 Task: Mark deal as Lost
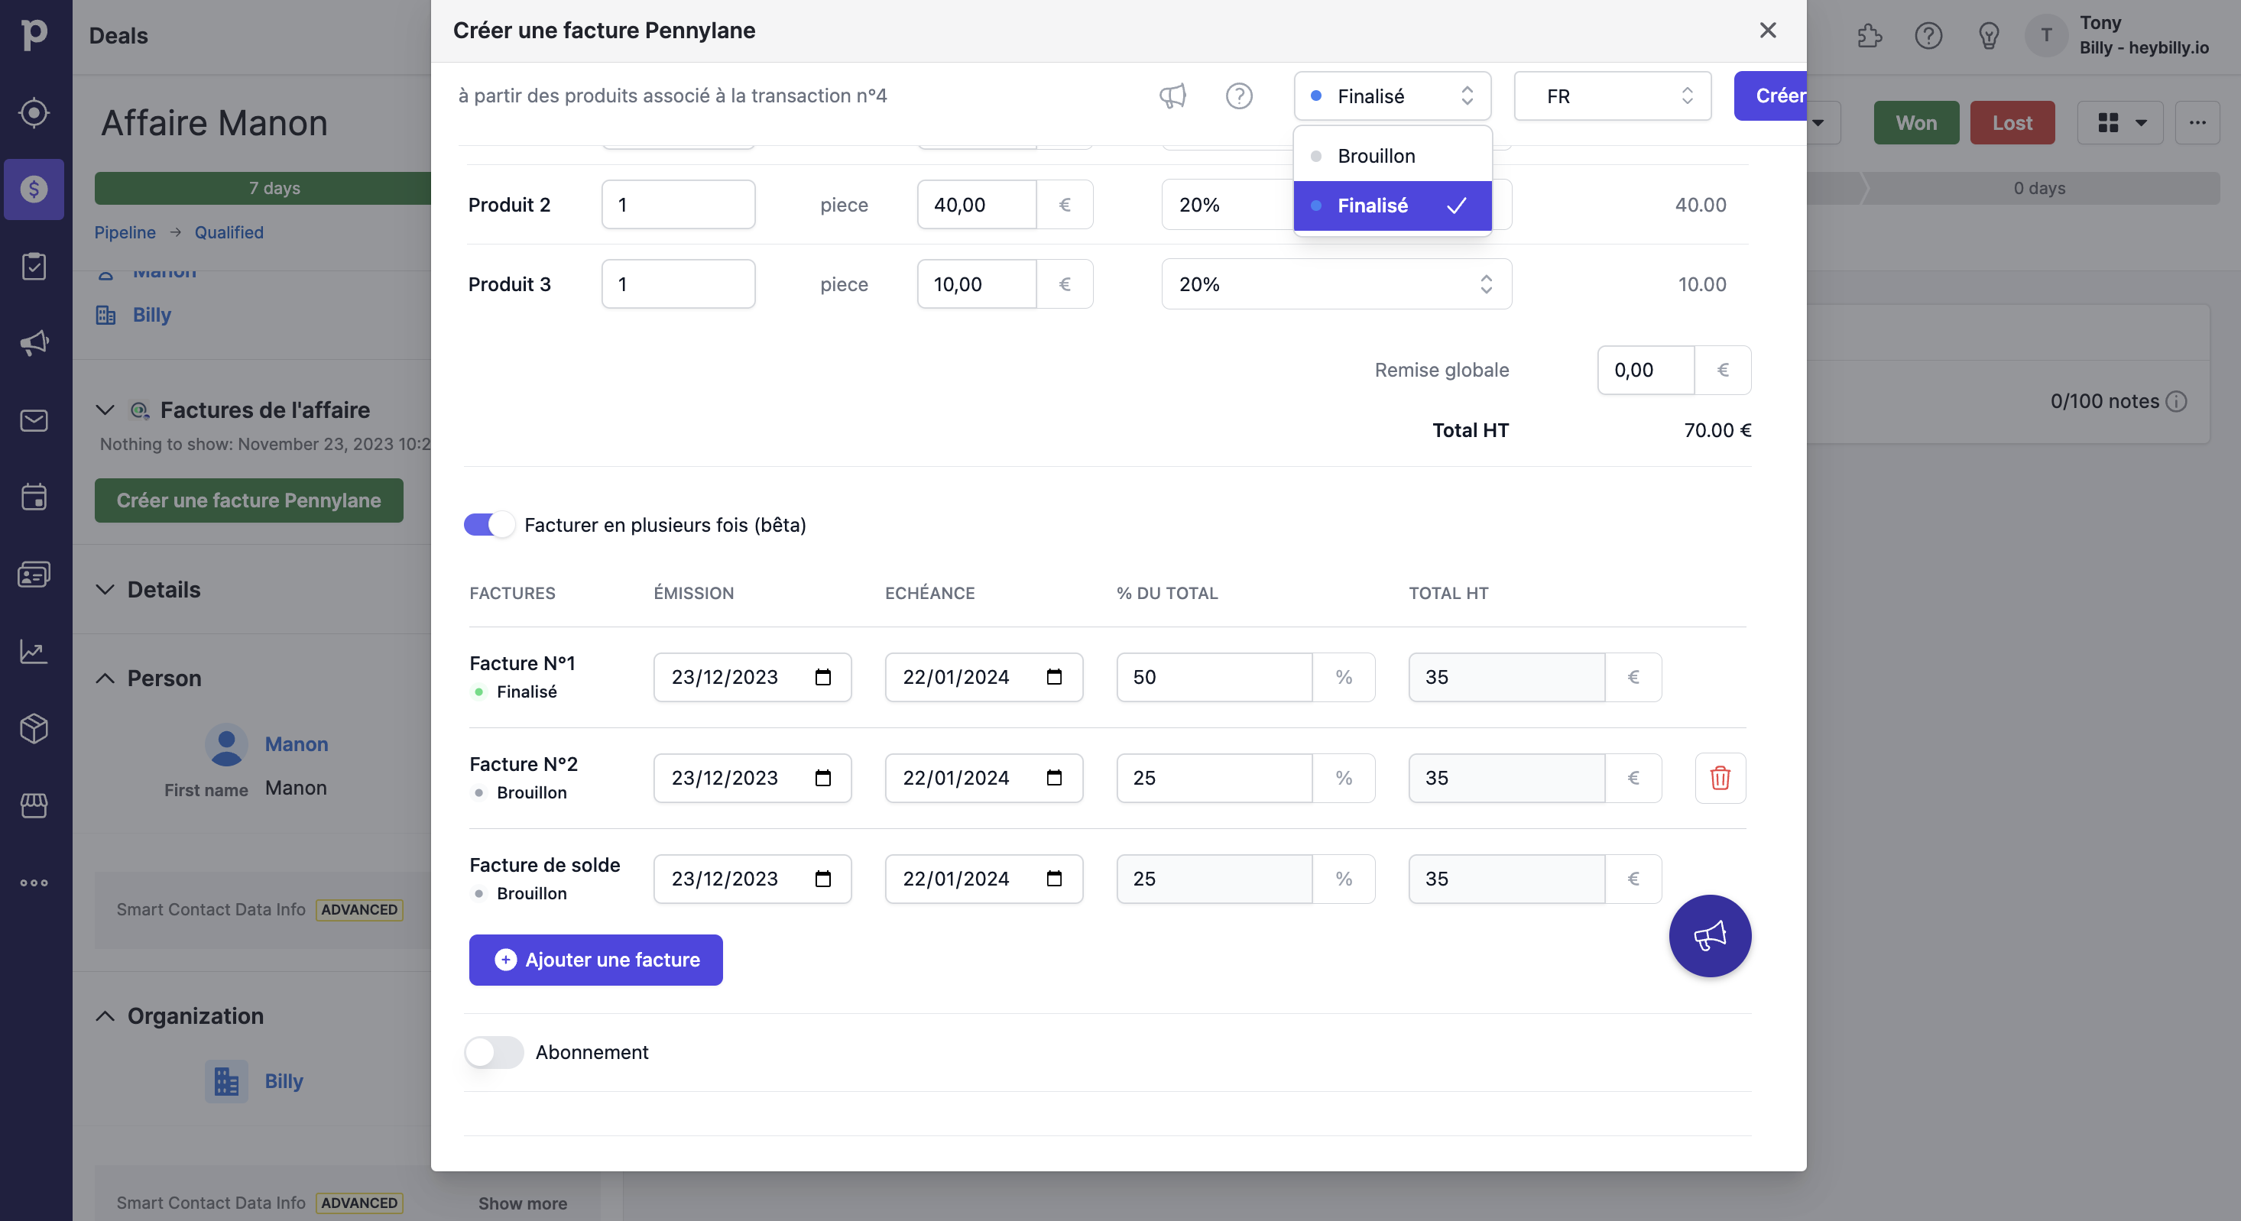tap(2012, 122)
